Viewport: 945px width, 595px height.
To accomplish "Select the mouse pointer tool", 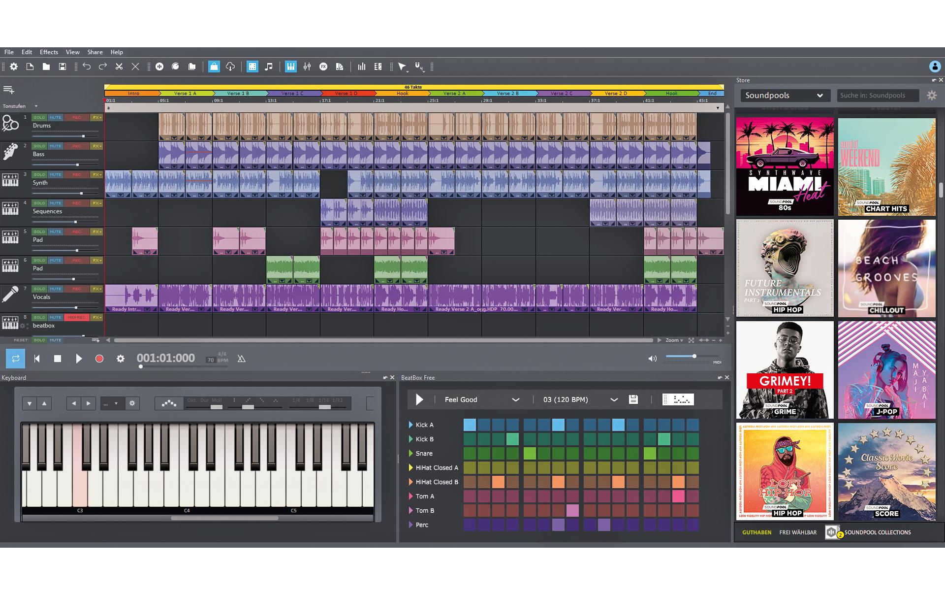I will click(403, 66).
